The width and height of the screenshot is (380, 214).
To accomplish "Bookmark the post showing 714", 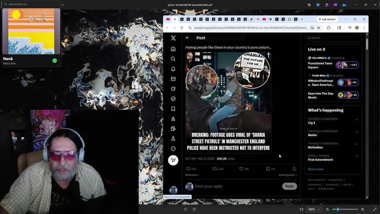I will 268,169.
